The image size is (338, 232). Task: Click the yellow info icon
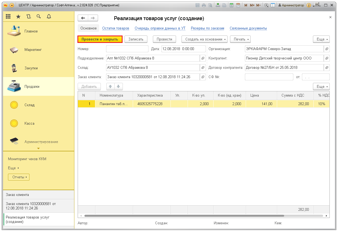point(309,5)
